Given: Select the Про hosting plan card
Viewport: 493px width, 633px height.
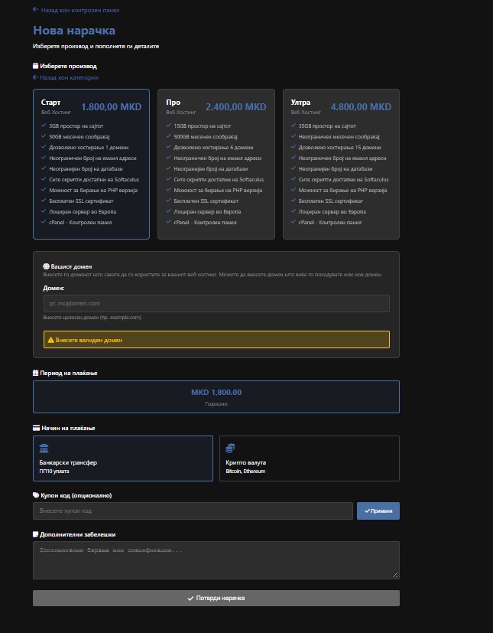Looking at the screenshot, I should point(216,164).
